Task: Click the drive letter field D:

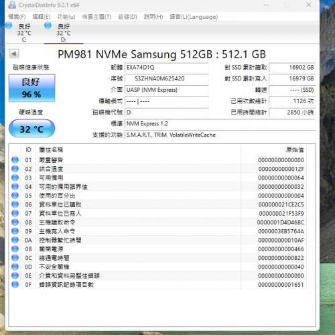Action: pos(167,113)
